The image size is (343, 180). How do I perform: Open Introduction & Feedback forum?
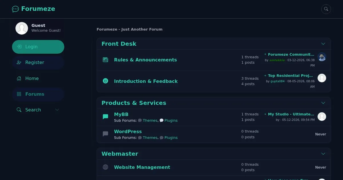point(146,81)
